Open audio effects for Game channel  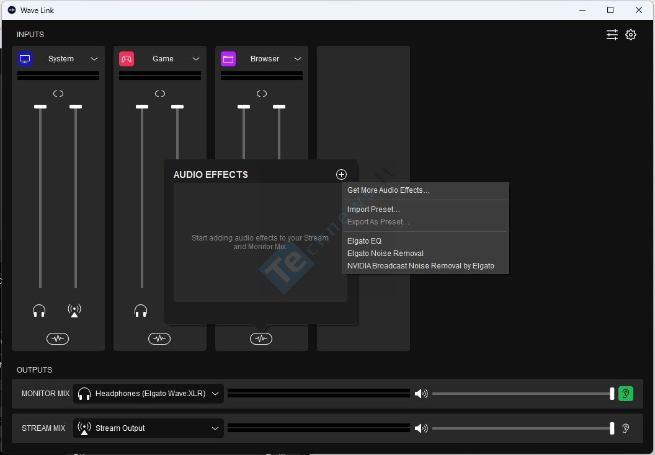point(159,338)
